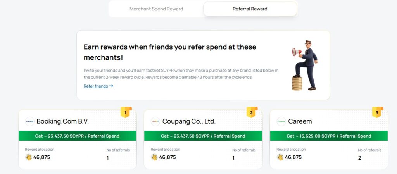Switch to the Merchant Spend Reward tab
Screen dimensions: 397x174
pos(156,9)
